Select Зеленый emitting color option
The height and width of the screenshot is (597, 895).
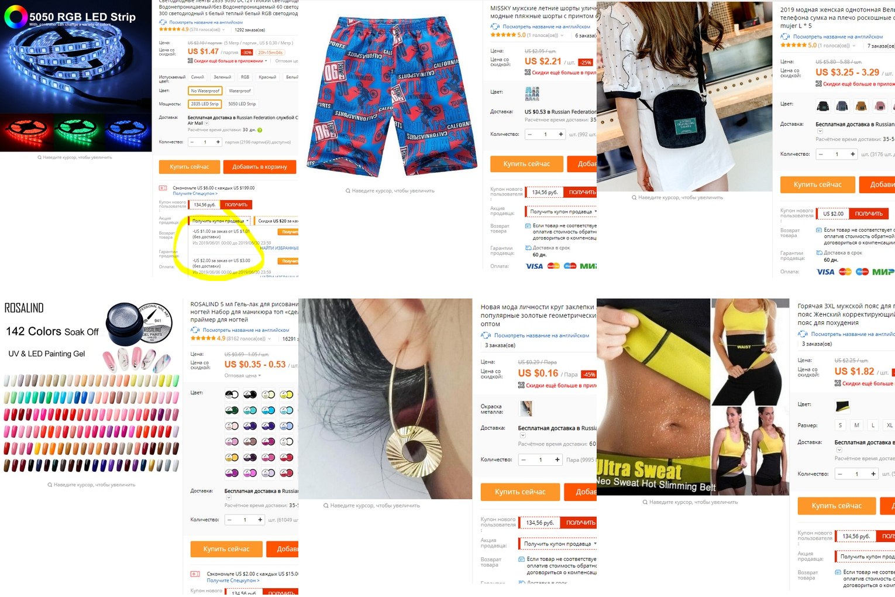pyautogui.click(x=222, y=77)
